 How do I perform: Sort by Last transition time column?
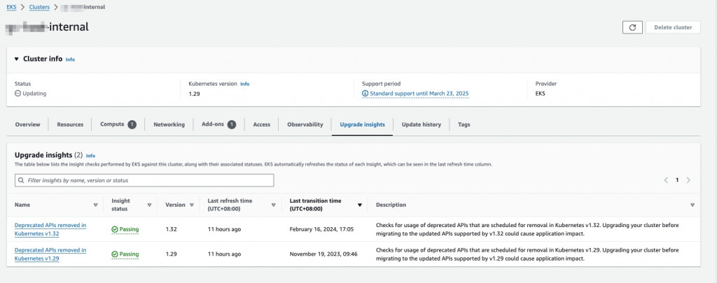(x=360, y=205)
